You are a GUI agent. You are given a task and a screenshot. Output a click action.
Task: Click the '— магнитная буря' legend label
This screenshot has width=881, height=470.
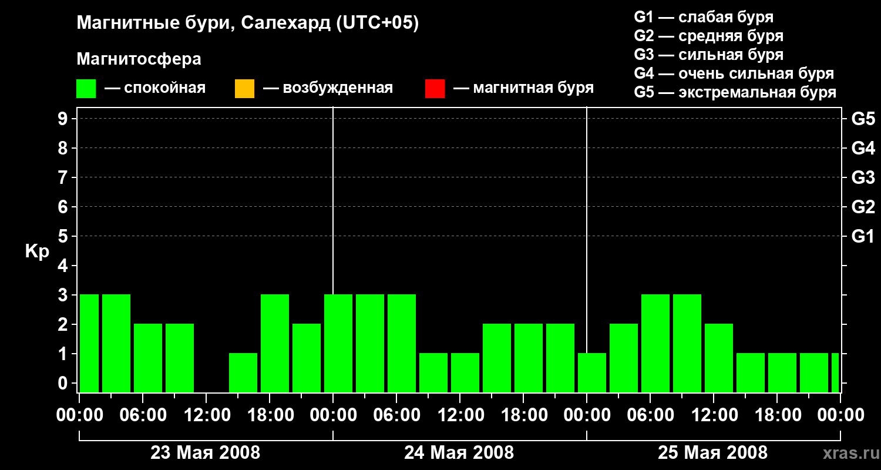point(523,89)
